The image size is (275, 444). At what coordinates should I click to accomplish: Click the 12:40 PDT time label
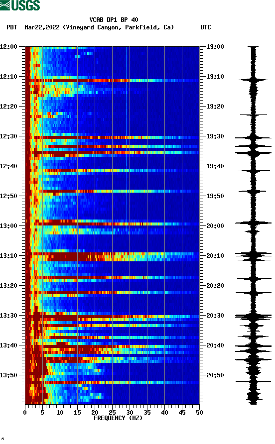8,166
